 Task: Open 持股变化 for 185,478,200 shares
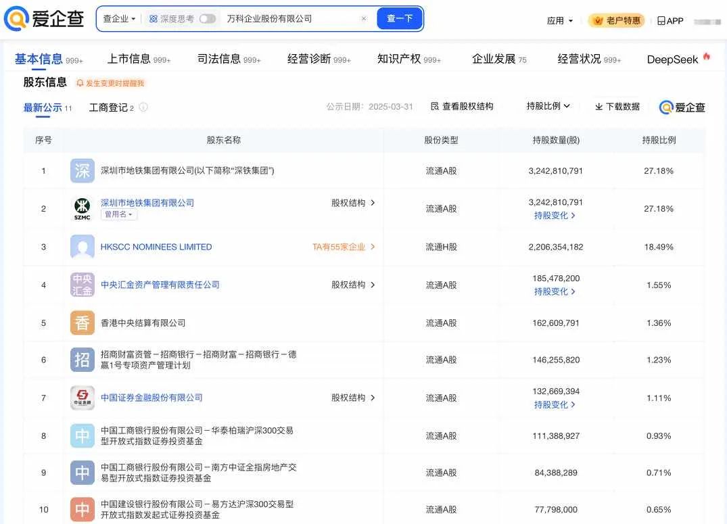(x=555, y=291)
